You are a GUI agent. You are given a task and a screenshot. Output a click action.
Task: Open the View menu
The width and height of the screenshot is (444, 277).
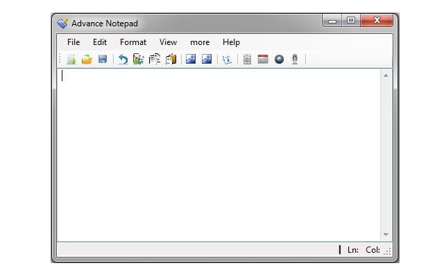tap(168, 42)
